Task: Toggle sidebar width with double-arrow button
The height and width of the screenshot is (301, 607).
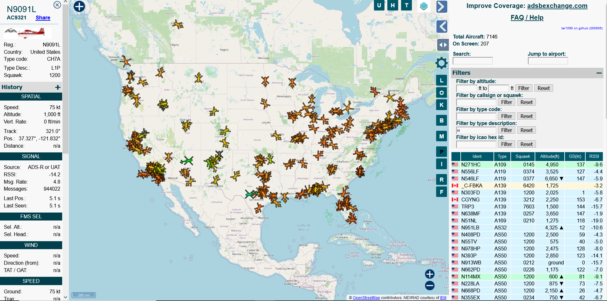Action: coord(443,45)
